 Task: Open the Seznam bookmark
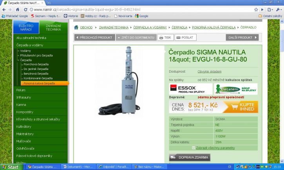(x=46, y=16)
